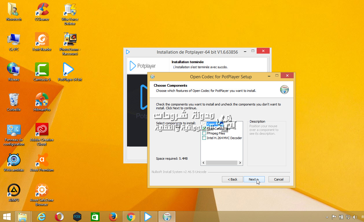Click the Potplayer installer title bar icon
The height and width of the screenshot is (222, 364).
tap(128, 52)
